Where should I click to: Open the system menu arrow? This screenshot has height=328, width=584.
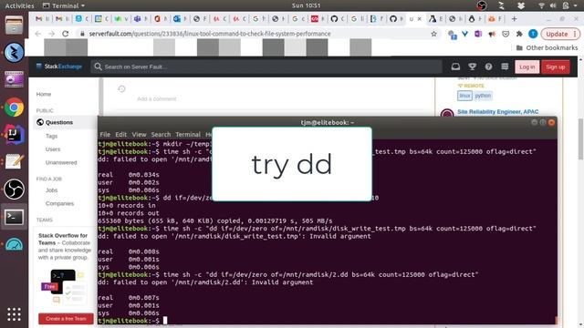click(x=577, y=5)
